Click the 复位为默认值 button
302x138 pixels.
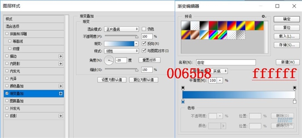pos(144,80)
